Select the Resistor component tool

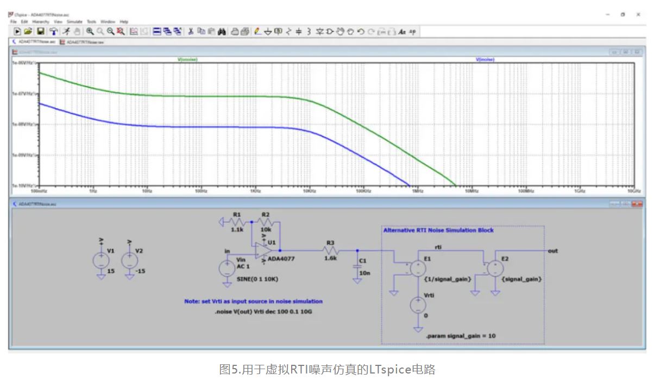pos(288,31)
